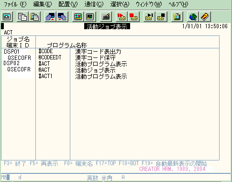Click the receive file from host icon
The width and height of the screenshot is (232, 182).
click(x=62, y=17)
